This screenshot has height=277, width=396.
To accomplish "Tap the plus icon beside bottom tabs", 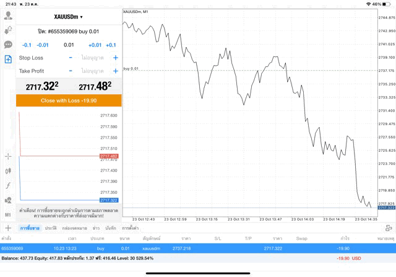I will 8,228.
